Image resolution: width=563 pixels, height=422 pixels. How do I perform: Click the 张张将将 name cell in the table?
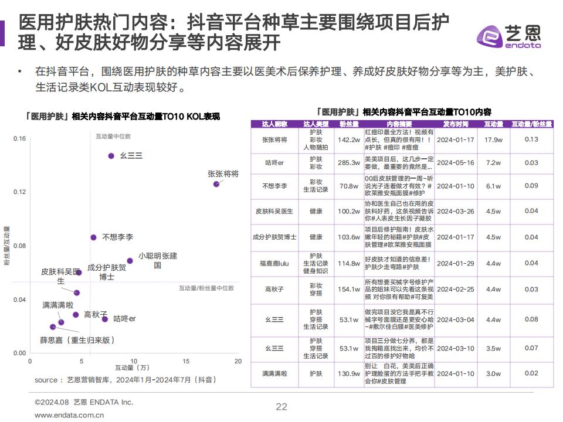tap(274, 140)
